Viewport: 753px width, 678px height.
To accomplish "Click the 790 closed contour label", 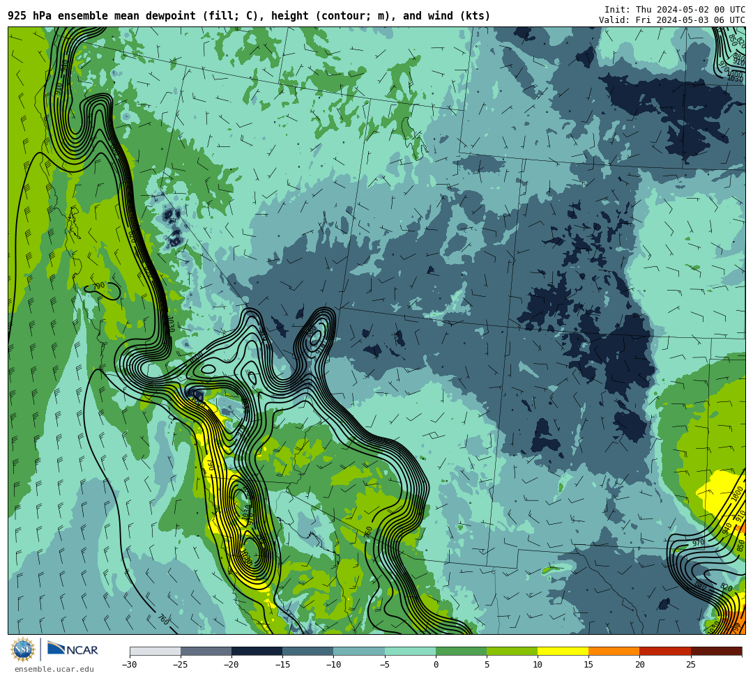I will (98, 286).
